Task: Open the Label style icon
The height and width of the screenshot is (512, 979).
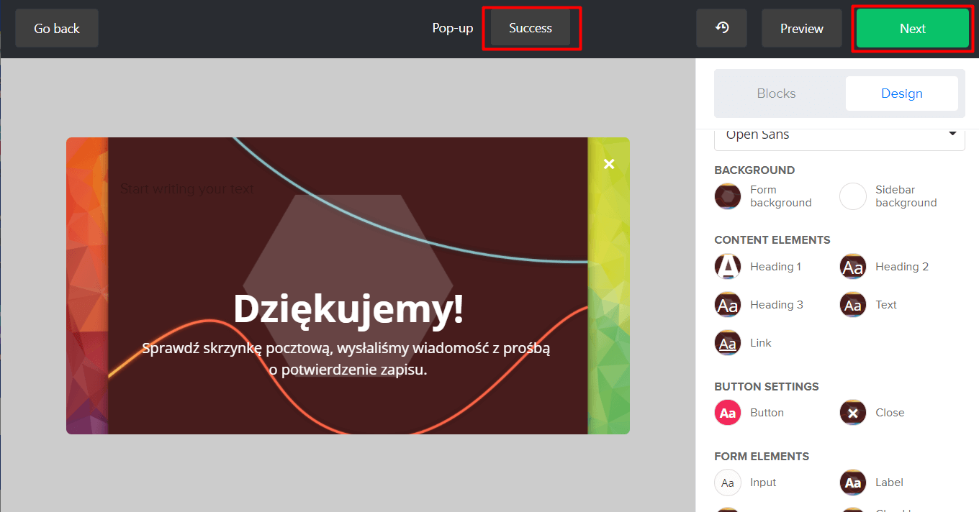Action: (853, 483)
